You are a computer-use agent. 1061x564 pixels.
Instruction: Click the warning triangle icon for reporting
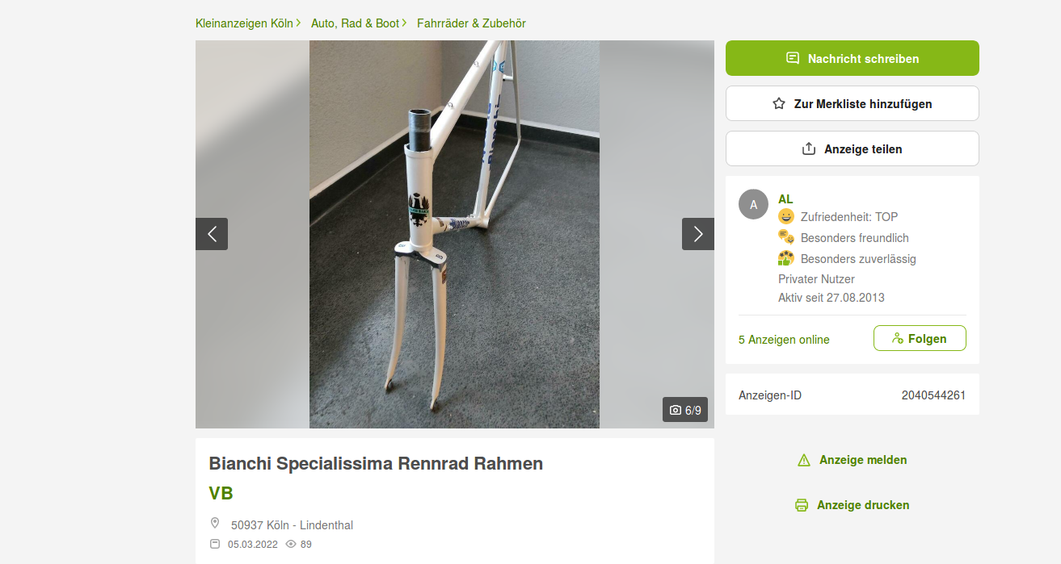pyautogui.click(x=803, y=460)
